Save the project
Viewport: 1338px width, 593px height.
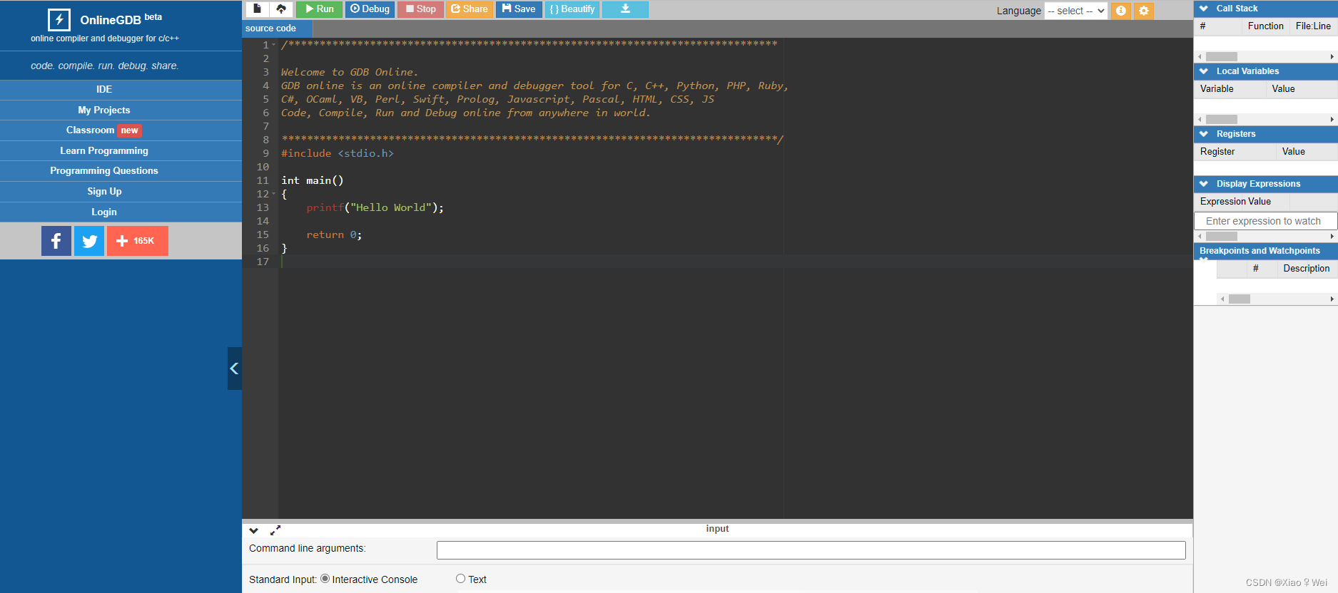[519, 9]
